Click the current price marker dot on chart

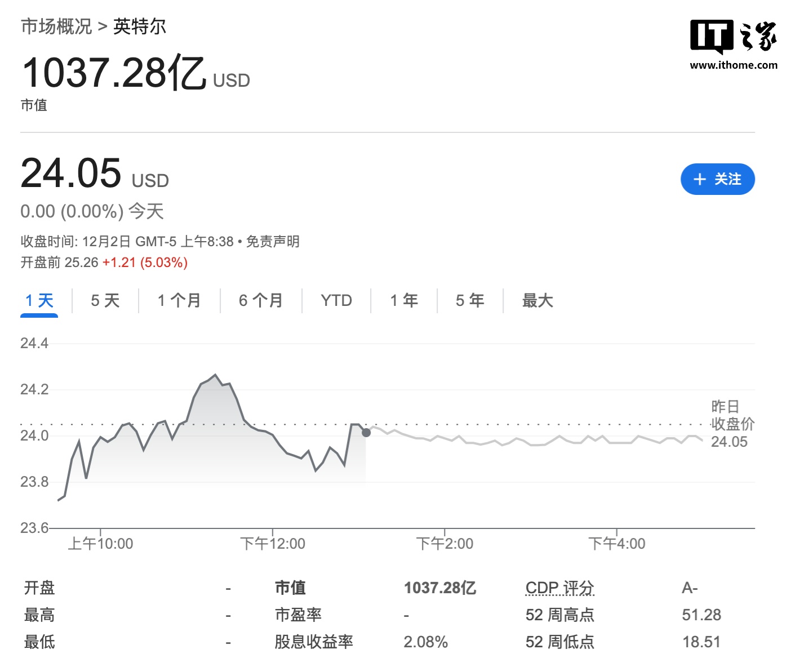pos(366,433)
